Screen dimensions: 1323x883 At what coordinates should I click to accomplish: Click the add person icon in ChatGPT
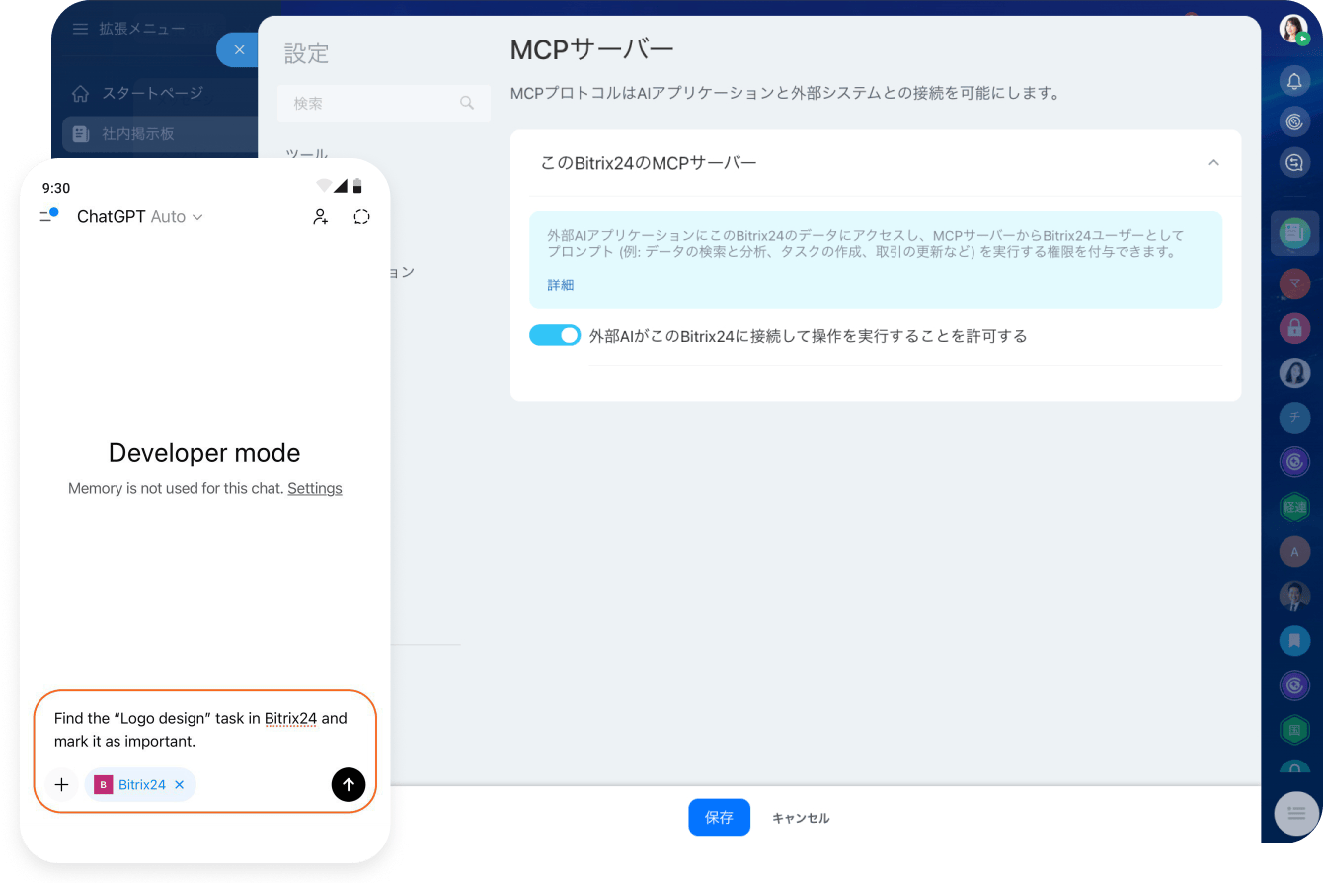point(320,217)
